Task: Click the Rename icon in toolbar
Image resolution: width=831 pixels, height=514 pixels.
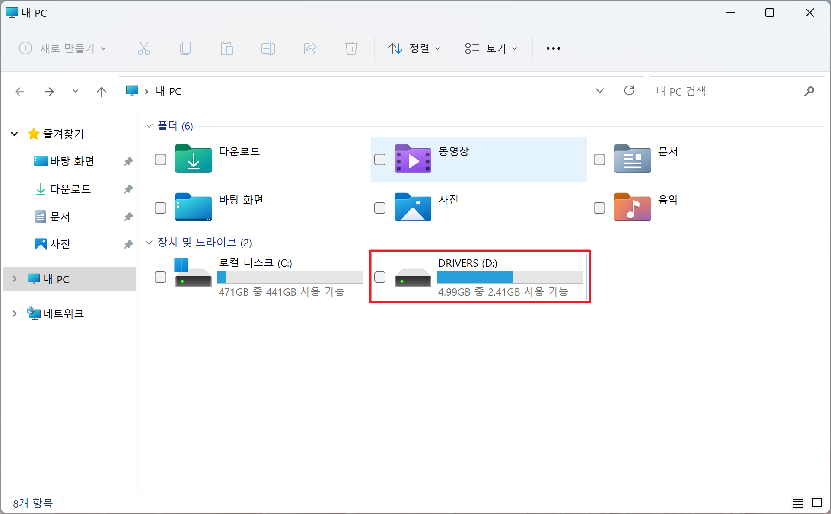Action: [x=268, y=48]
